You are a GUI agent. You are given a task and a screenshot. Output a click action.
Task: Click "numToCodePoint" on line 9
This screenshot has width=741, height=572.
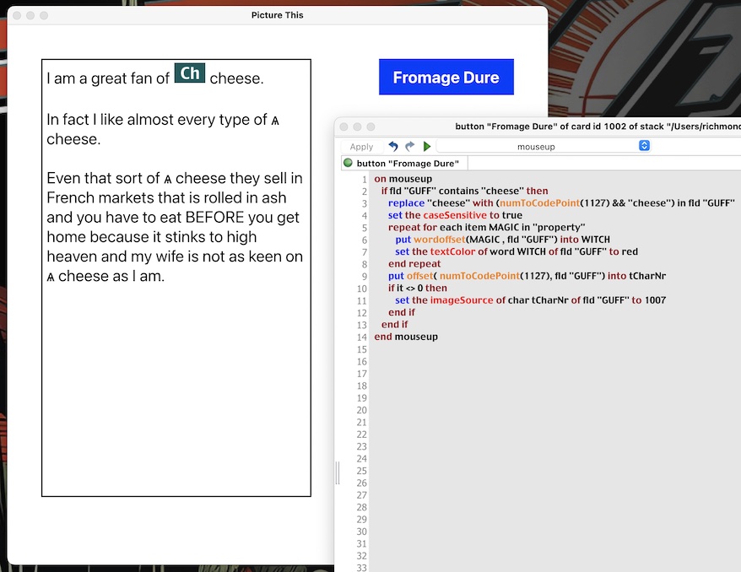pos(479,276)
